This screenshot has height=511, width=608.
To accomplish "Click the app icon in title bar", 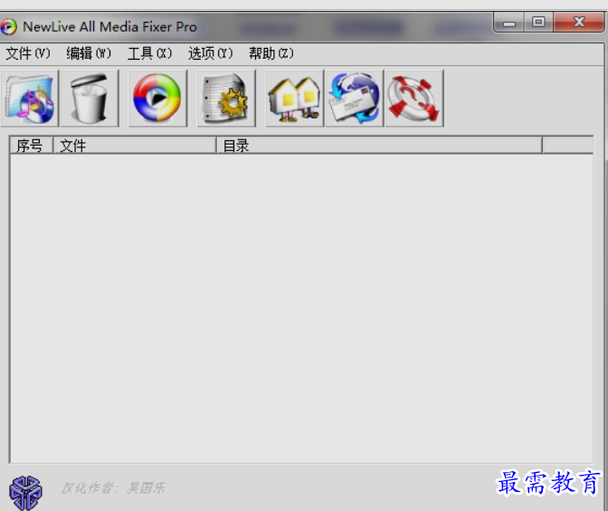I will coord(8,27).
